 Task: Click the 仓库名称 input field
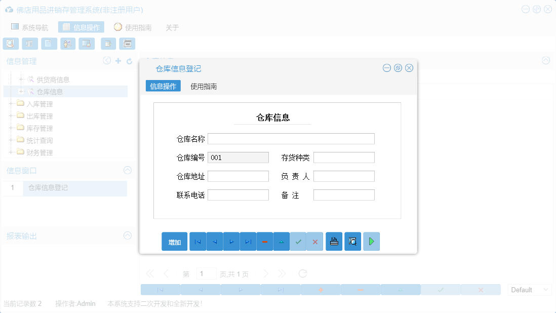[291, 138]
